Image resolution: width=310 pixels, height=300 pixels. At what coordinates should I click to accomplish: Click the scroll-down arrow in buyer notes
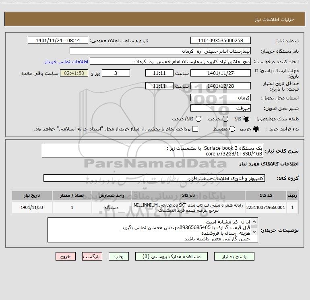coord(254,232)
